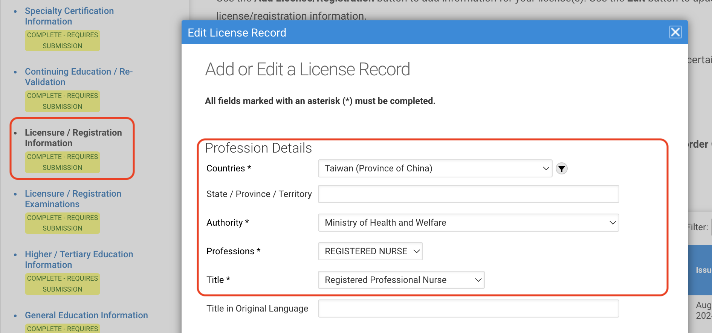712x333 pixels.
Task: Open General Education Information section
Action: pyautogui.click(x=86, y=315)
